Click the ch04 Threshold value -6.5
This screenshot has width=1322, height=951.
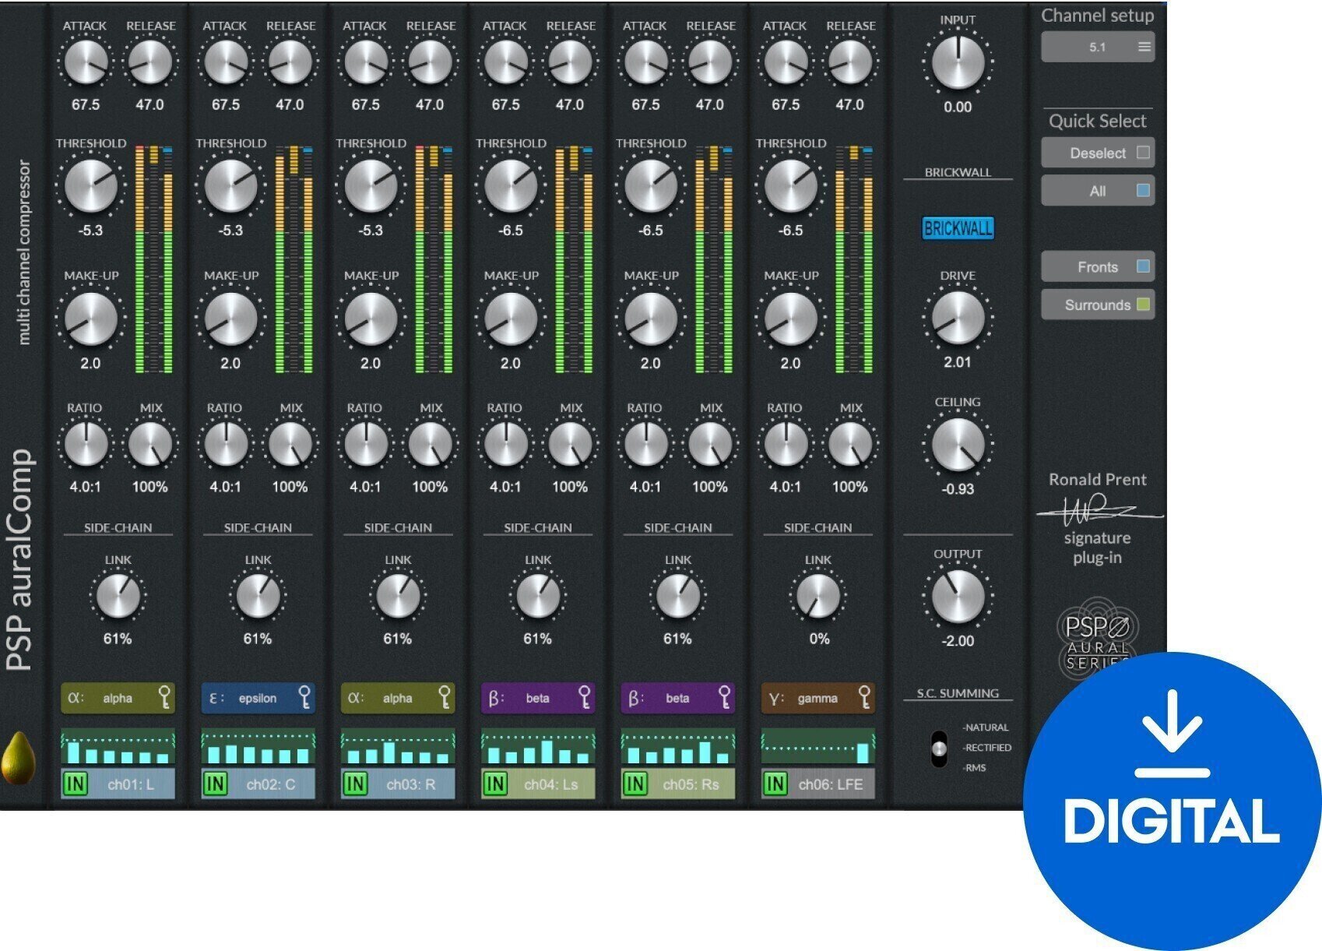(511, 231)
